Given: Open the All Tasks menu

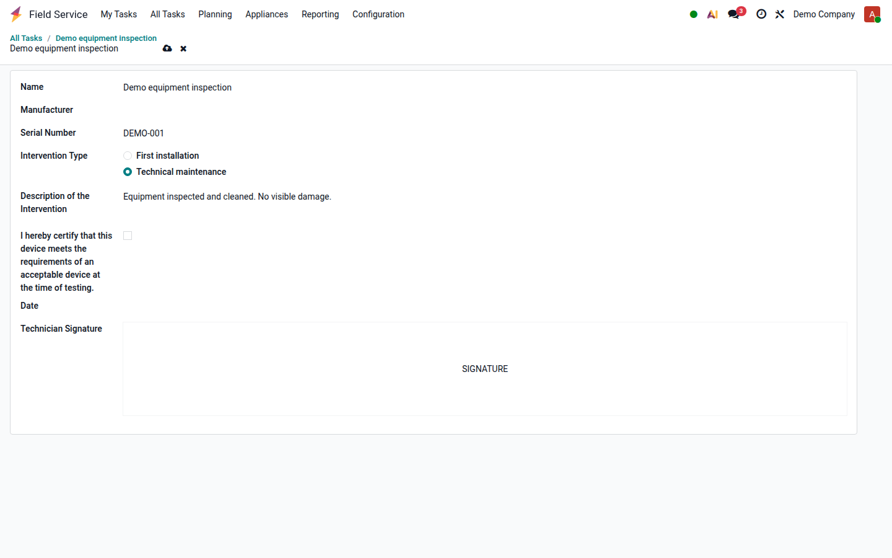Looking at the screenshot, I should 168,14.
